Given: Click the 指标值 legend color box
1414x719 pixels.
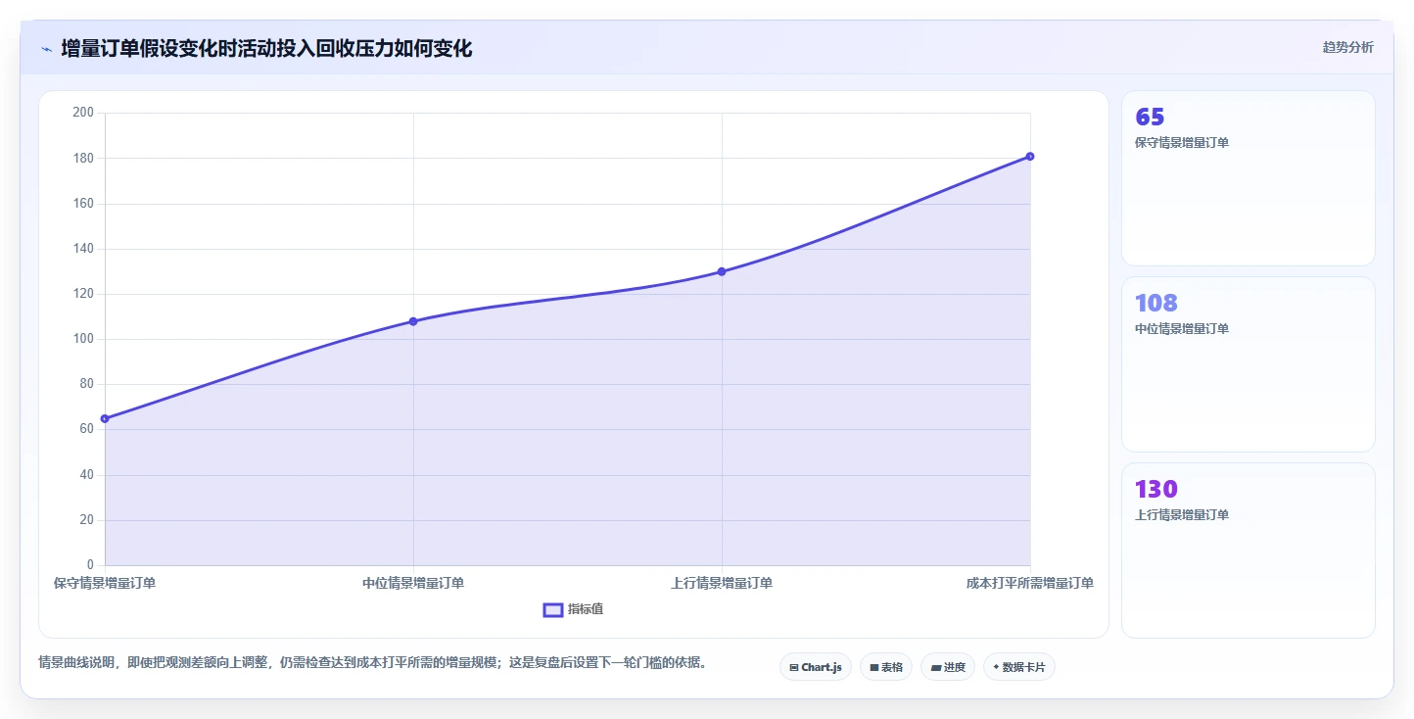Looking at the screenshot, I should click(553, 610).
